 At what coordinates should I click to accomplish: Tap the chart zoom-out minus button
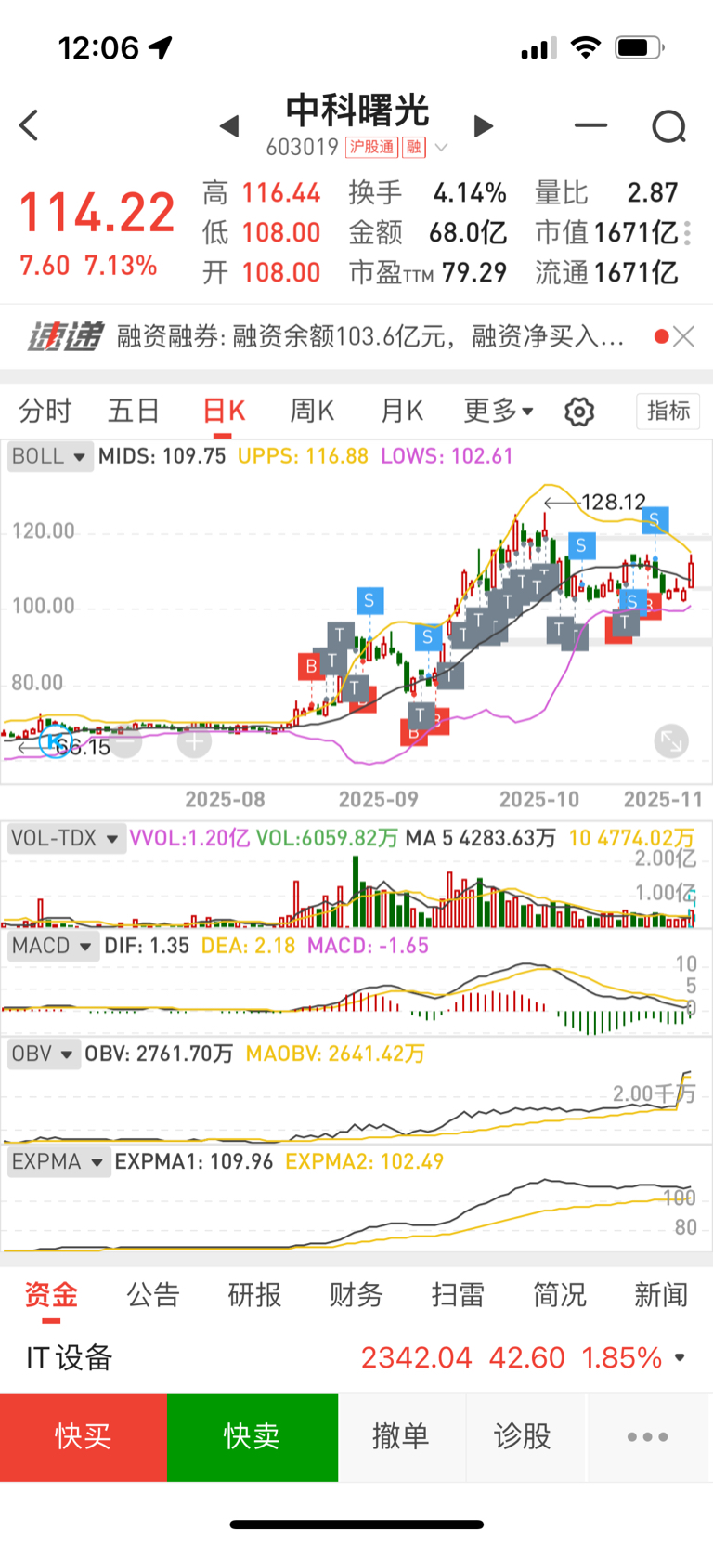(125, 741)
